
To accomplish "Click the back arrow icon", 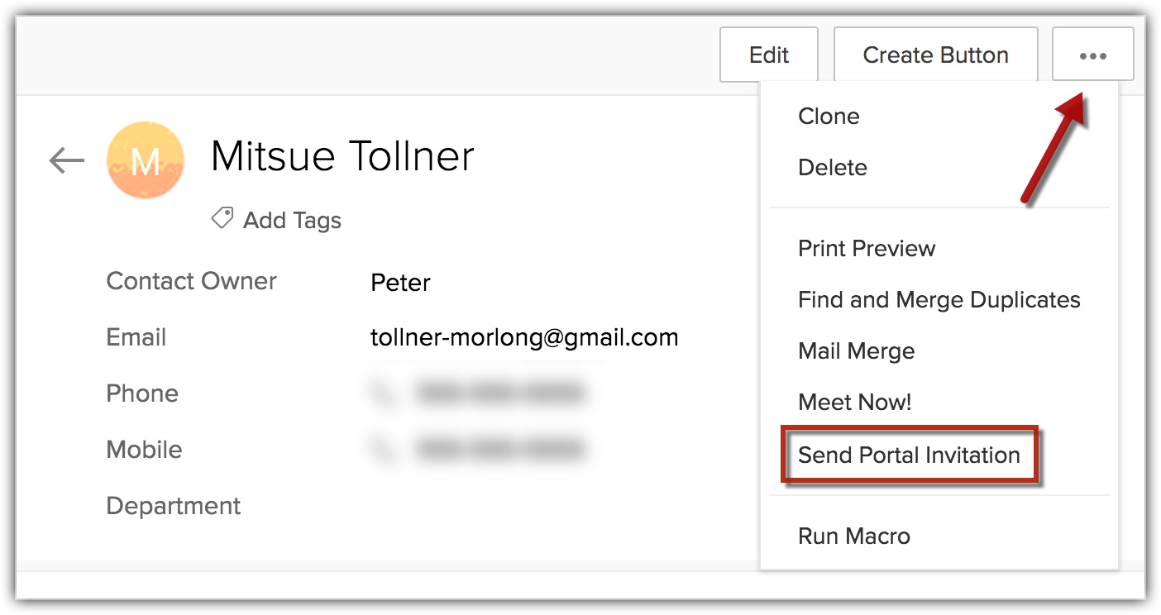I will coord(67,160).
